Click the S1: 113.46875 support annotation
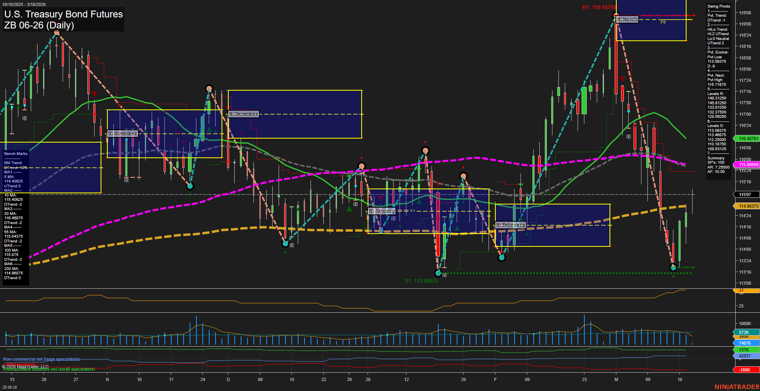 pyautogui.click(x=422, y=281)
